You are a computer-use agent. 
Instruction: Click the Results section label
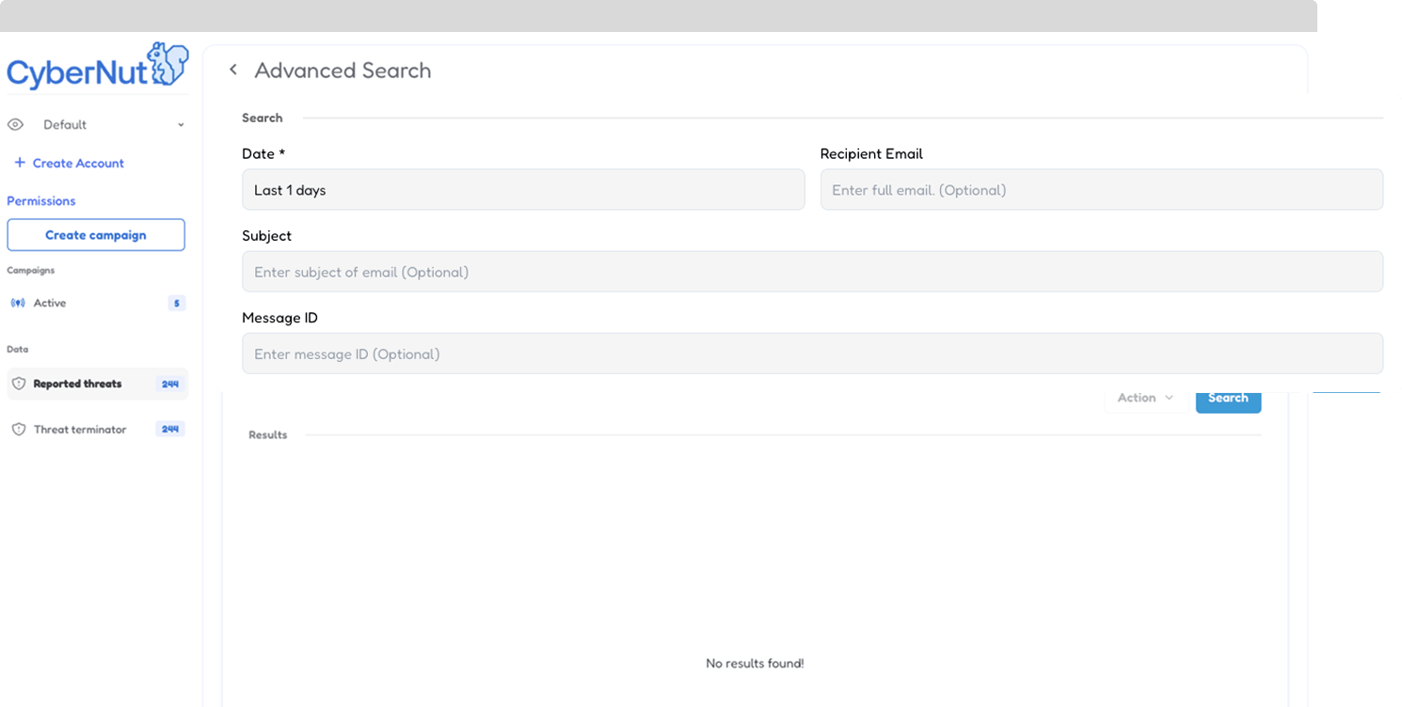coord(268,435)
